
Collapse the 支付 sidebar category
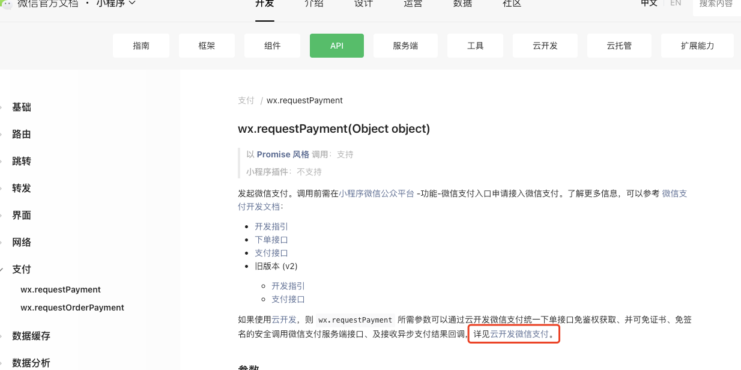[x=22, y=270]
